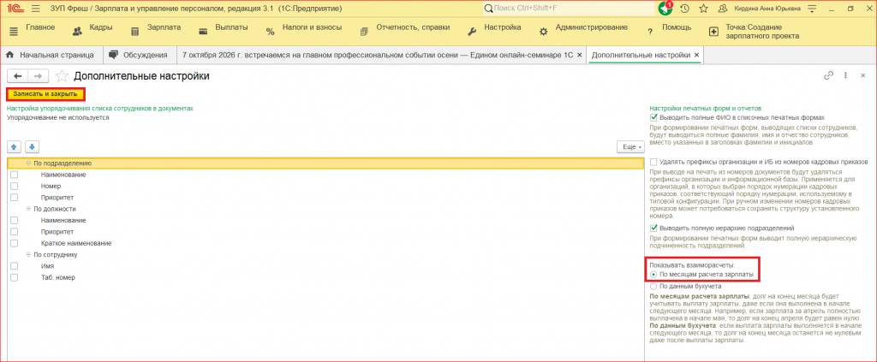The image size is (877, 362).
Task: Open Налоги и взносы section
Action: 310,27
